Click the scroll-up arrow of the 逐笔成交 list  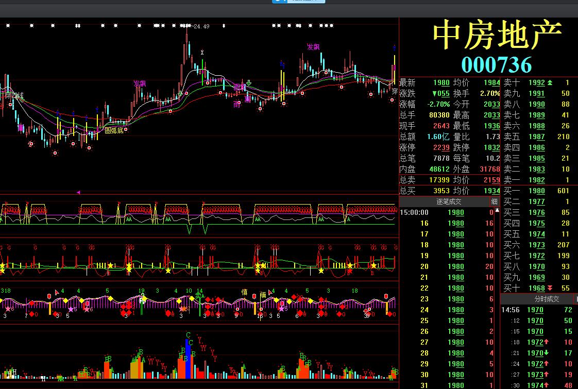tap(497, 210)
